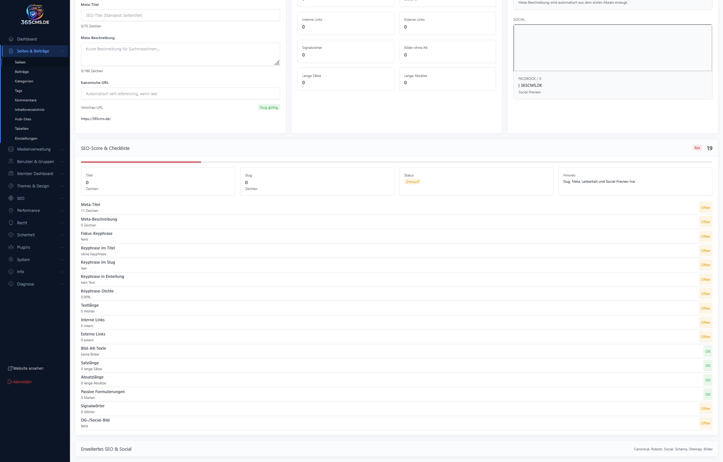
Task: Click the SEO globe icon
Action: click(11, 198)
